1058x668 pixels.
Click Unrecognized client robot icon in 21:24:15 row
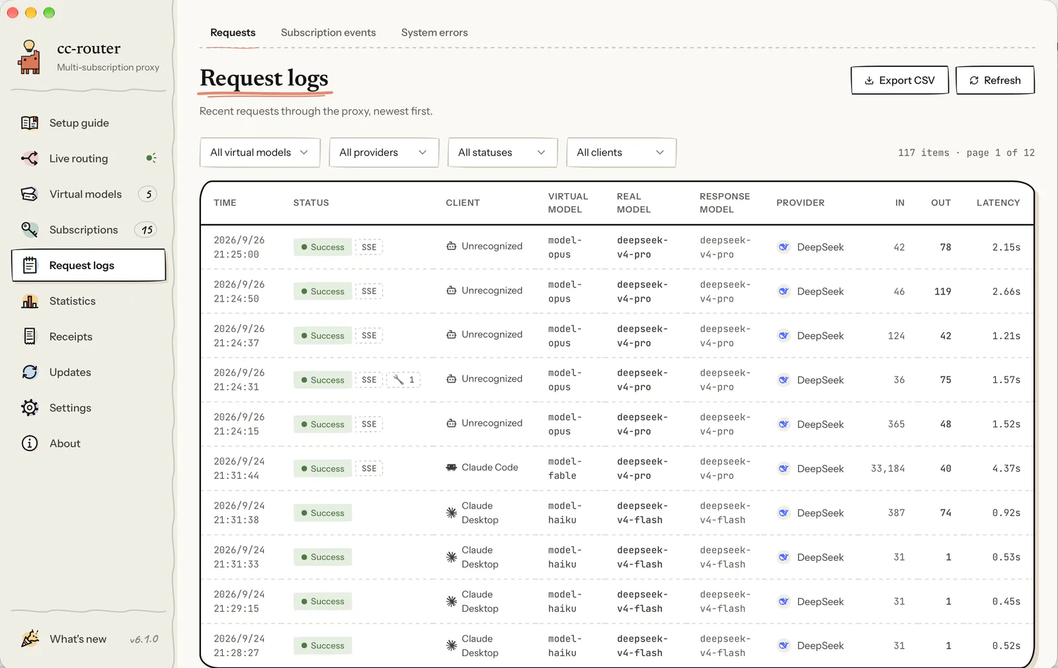tap(452, 423)
